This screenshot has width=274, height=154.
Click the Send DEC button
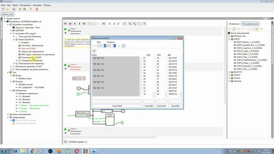pyautogui.click(x=149, y=106)
